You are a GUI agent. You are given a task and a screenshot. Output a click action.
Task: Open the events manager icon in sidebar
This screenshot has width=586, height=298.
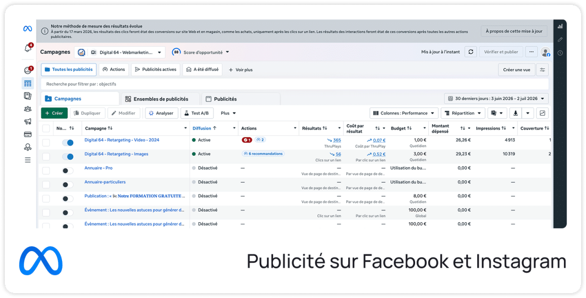point(28,147)
